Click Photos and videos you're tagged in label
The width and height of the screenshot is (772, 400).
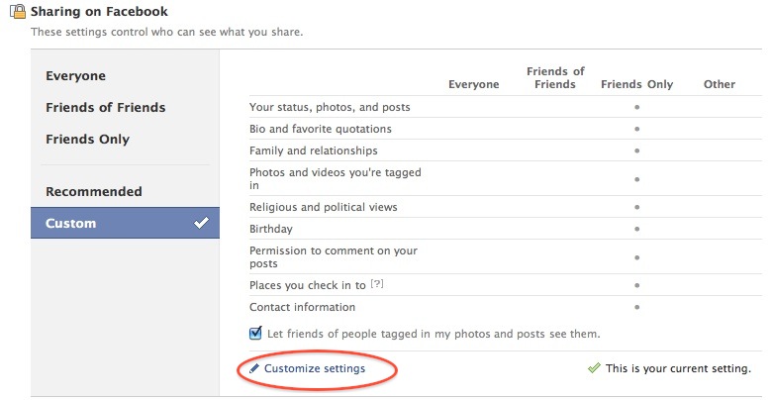336,179
